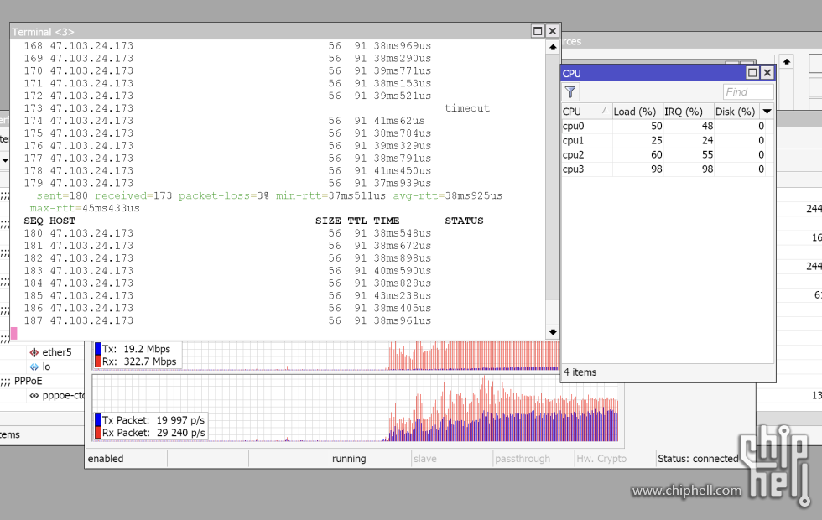Click the '4 items' status in CPU window
The height and width of the screenshot is (520, 822).
tap(580, 372)
